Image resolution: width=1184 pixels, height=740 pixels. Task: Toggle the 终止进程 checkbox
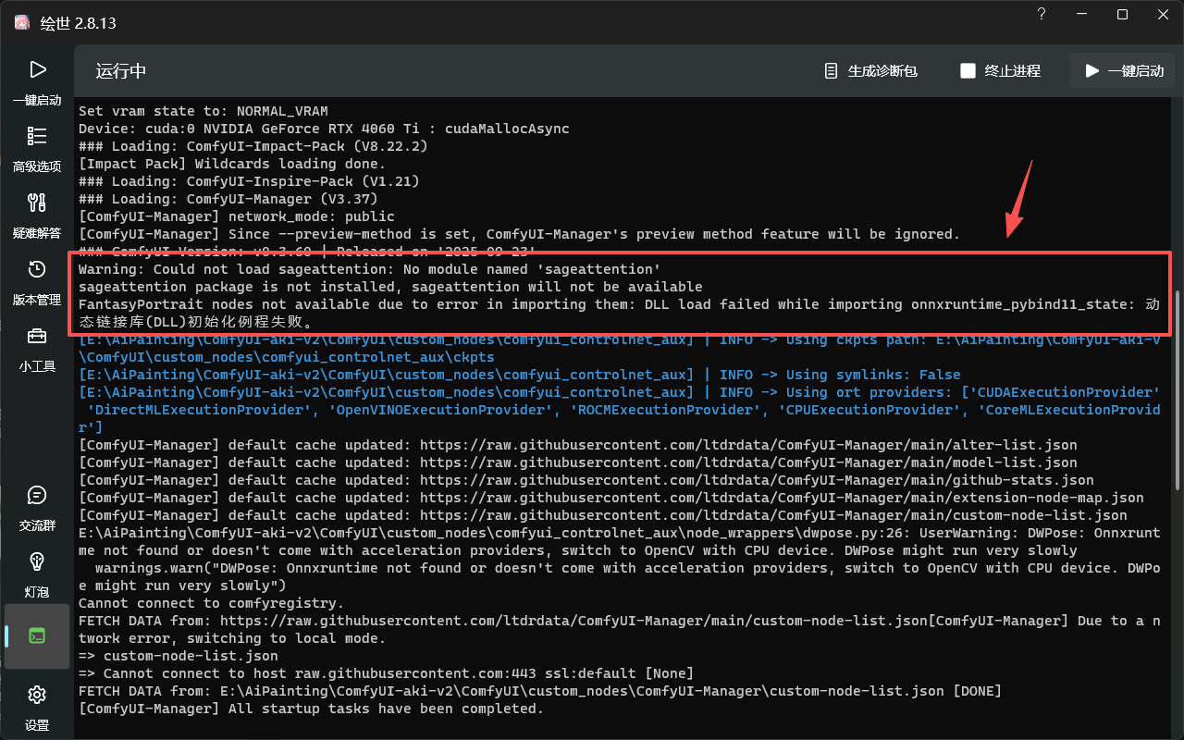[968, 71]
